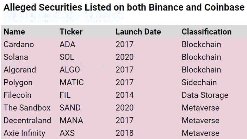Select the Filecoin name cell
Image resolution: width=247 pixels, height=139 pixels.
click(x=18, y=95)
